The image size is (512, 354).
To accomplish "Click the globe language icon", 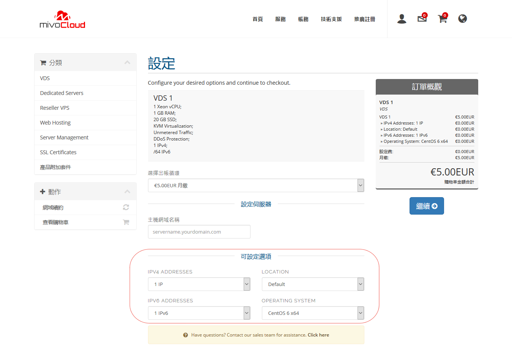I will (x=462, y=19).
